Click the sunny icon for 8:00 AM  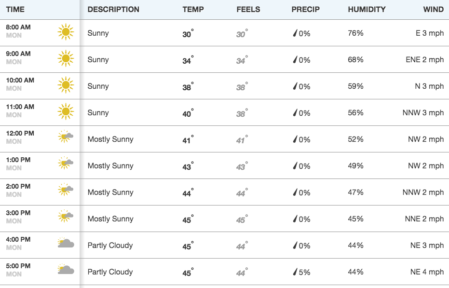coord(66,32)
